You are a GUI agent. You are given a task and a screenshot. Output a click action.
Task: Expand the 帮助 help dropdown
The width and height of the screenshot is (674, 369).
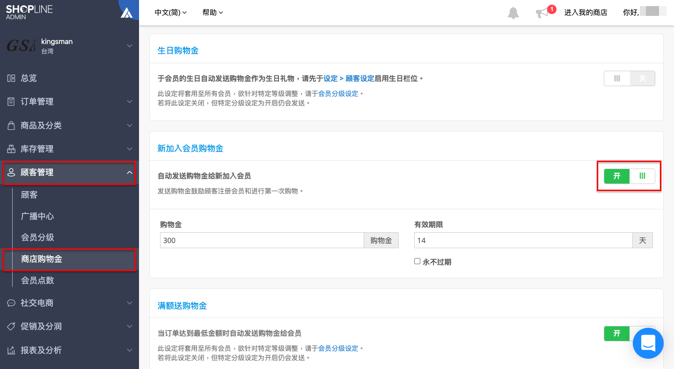pos(213,13)
